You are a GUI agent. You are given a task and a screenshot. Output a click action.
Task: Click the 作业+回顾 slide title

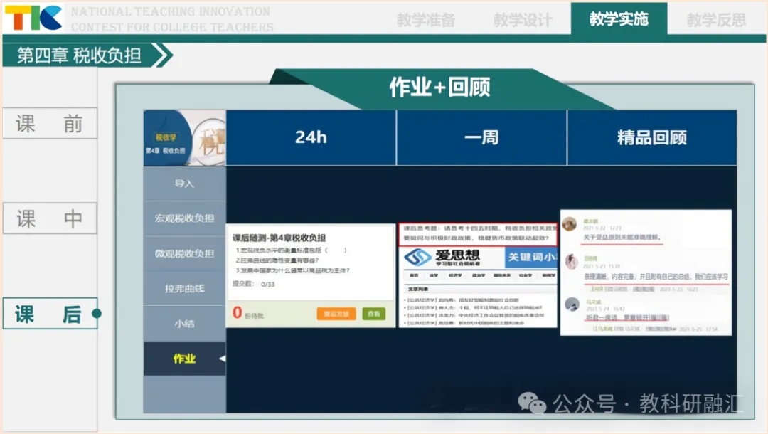tap(439, 88)
